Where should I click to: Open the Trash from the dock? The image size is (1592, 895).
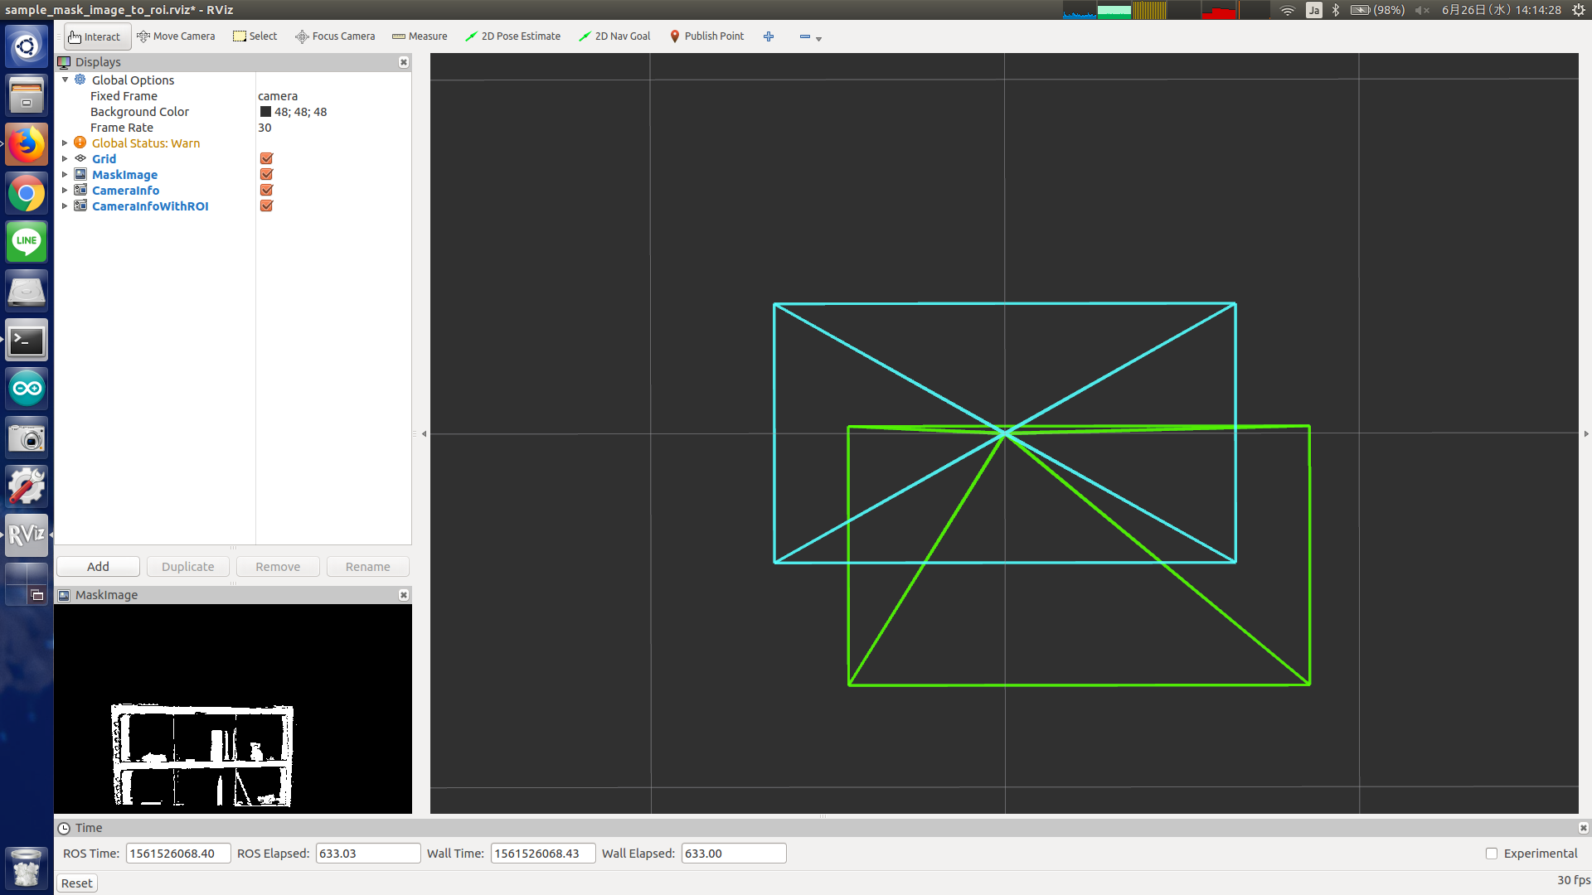coord(27,868)
